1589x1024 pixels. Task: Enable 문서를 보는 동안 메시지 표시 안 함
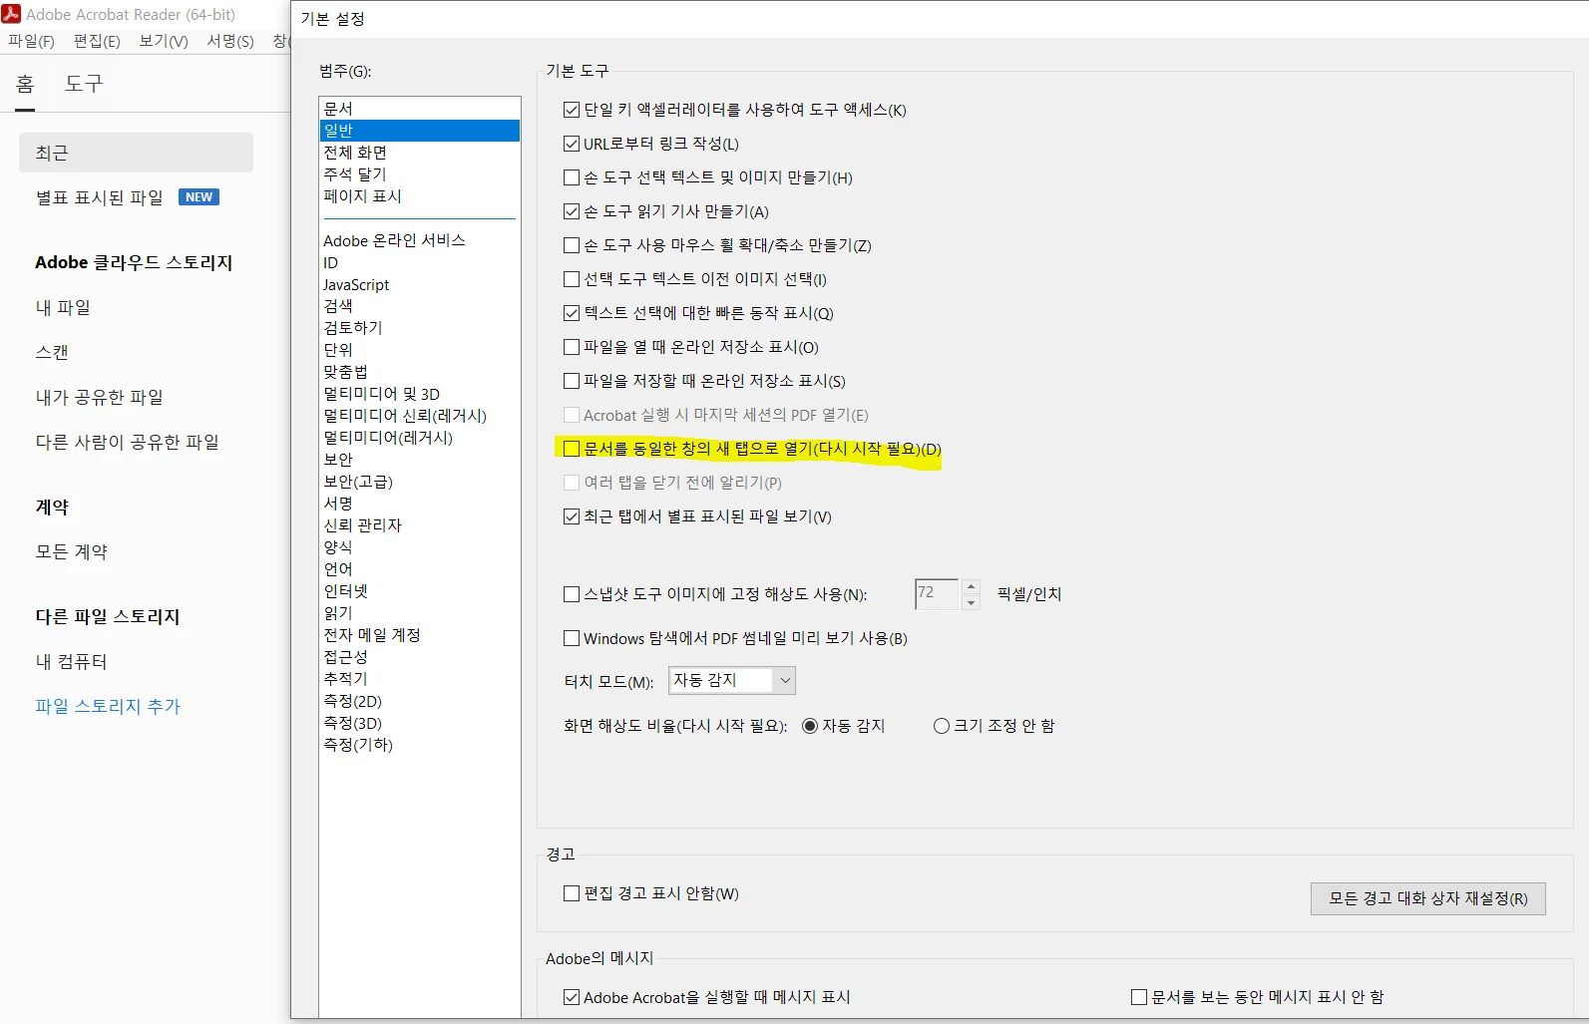pos(1139,997)
